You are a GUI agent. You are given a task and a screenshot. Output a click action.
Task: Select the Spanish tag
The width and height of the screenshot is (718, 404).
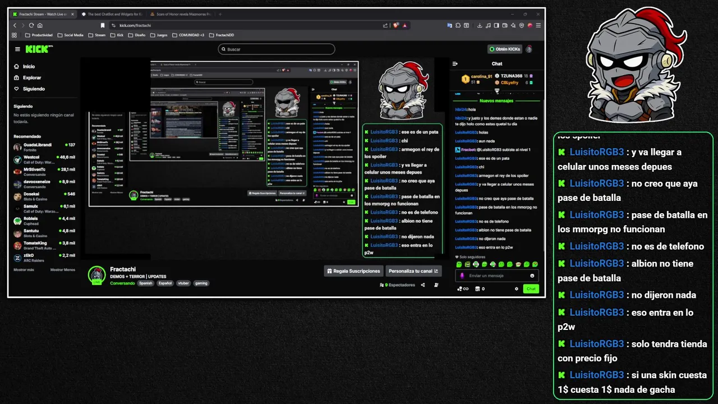pyautogui.click(x=146, y=283)
